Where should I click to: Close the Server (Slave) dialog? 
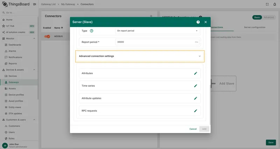(205, 22)
